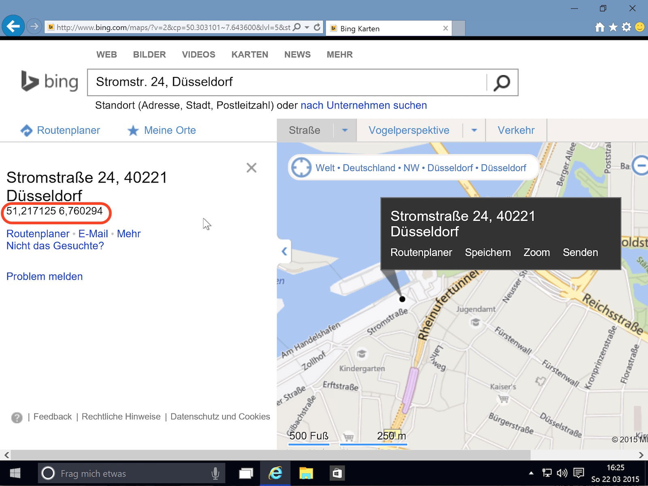Viewport: 648px width, 486px height.
Task: Click the Mehr link under address
Action: [x=129, y=234]
